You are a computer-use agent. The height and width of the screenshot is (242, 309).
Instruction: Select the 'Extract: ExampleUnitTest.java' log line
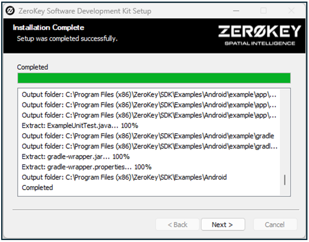tap(80, 126)
